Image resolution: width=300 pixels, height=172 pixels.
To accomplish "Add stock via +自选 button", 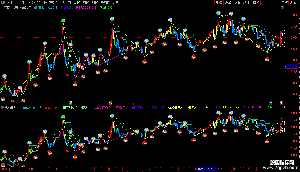I will click(284, 2).
